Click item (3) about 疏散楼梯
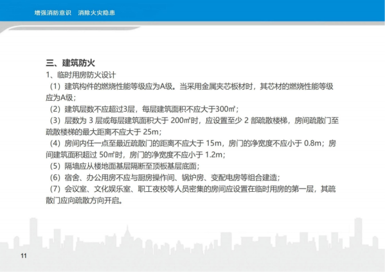 click(x=194, y=121)
